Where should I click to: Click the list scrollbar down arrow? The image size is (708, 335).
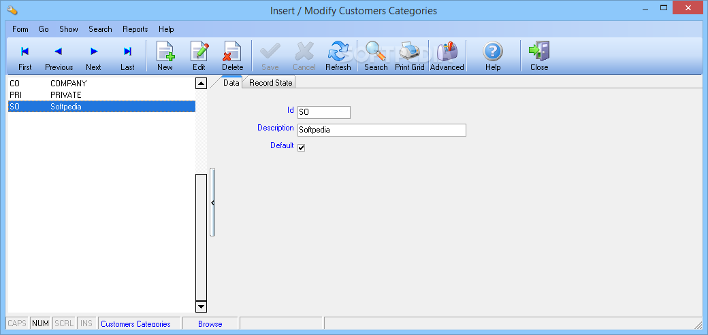tap(201, 306)
